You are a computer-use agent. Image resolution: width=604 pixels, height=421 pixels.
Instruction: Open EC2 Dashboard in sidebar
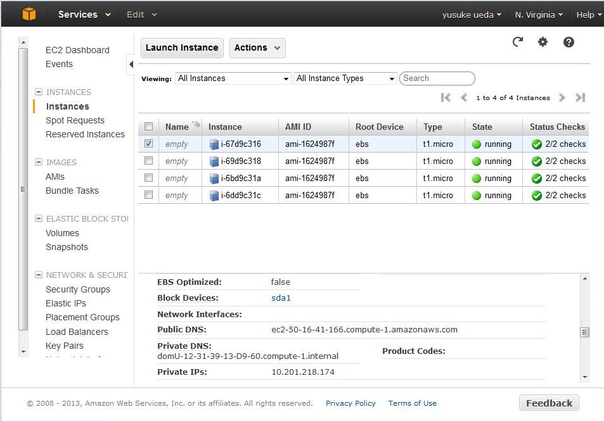[77, 50]
